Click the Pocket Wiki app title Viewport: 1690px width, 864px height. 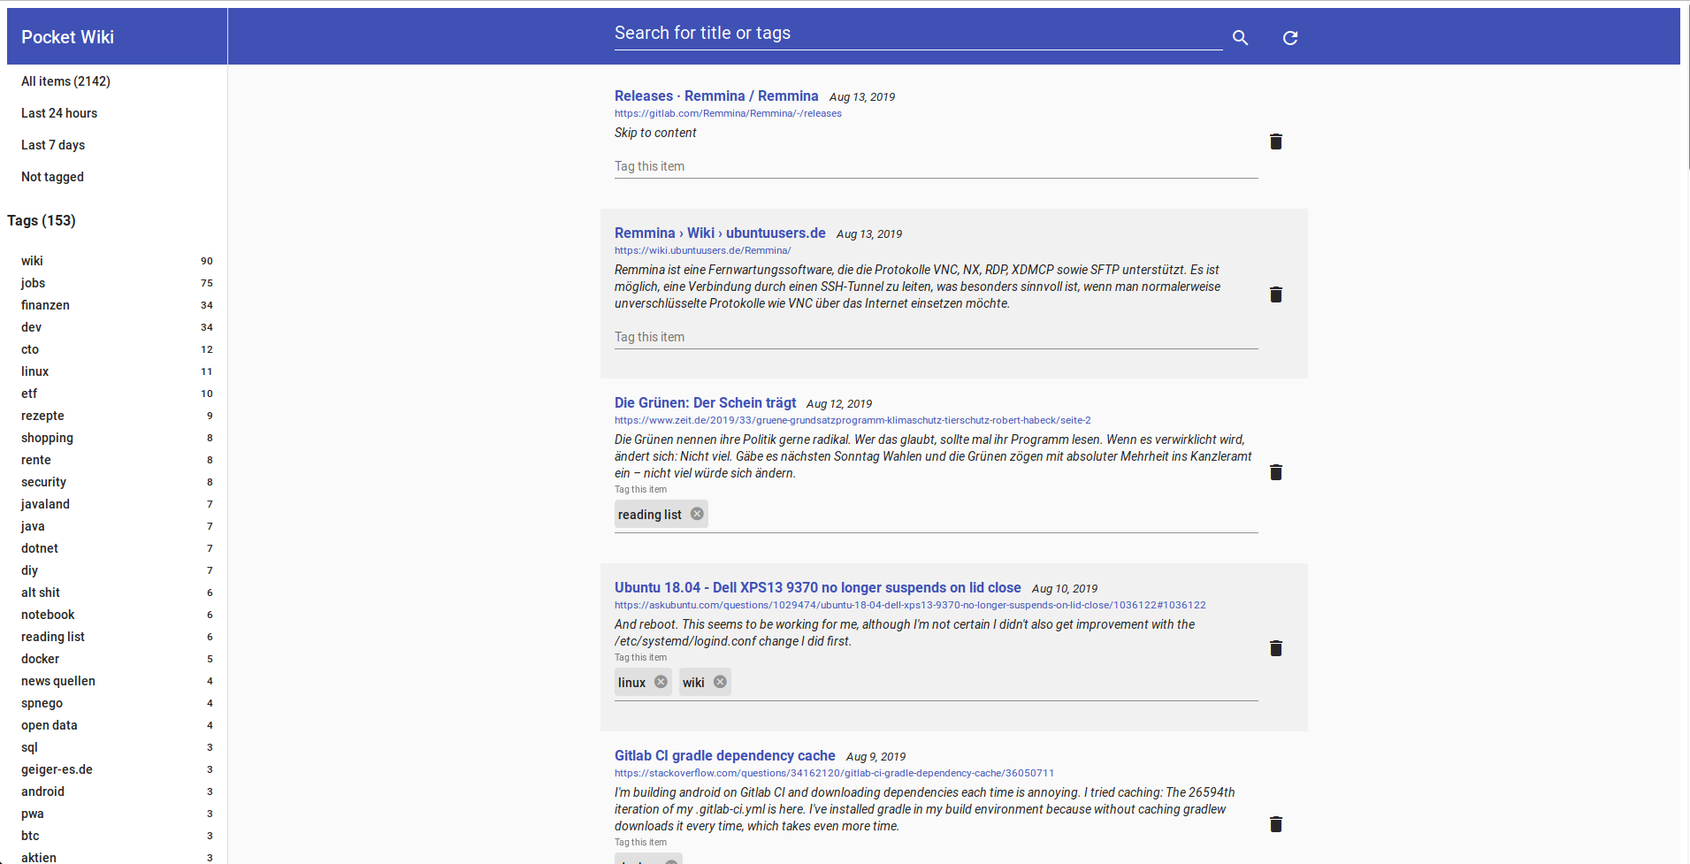pyautogui.click(x=67, y=37)
